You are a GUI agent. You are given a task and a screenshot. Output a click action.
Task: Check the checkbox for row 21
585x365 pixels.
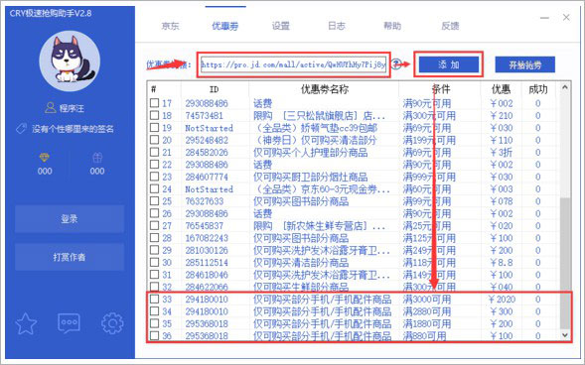pyautogui.click(x=155, y=152)
